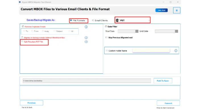Tick the Subject duplicate filter checkbox

55,31
